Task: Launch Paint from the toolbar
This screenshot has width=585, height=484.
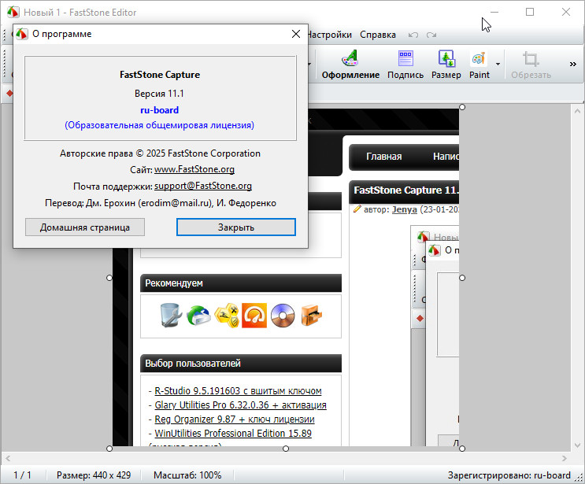Action: 479,65
